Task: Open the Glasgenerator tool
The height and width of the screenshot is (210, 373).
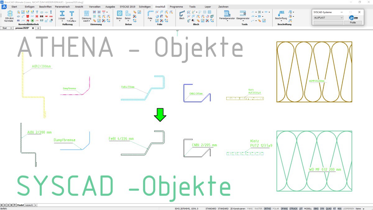Action: (243, 15)
